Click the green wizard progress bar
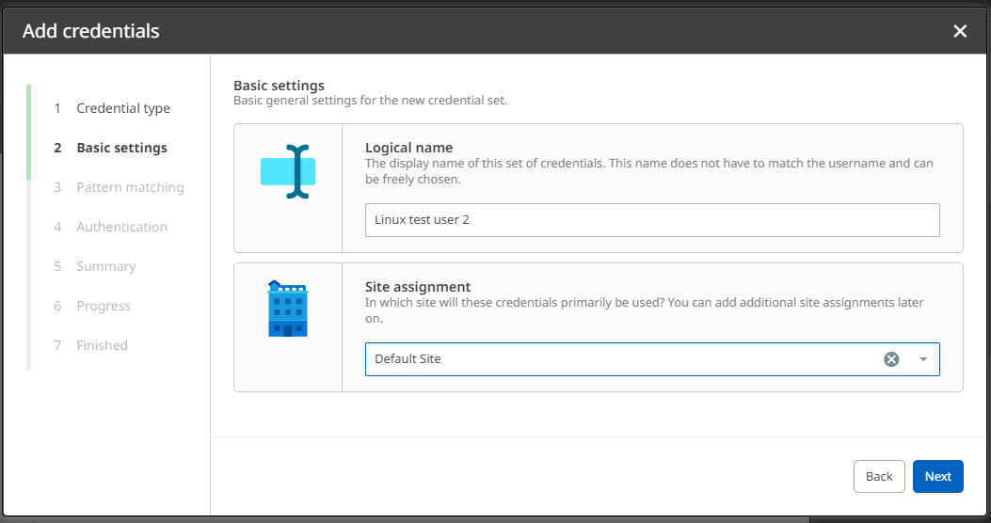This screenshot has width=991, height=523. (28, 132)
